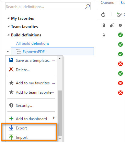Click the Refresh icon in the toolbar
The height and width of the screenshot is (142, 125).
103,14
